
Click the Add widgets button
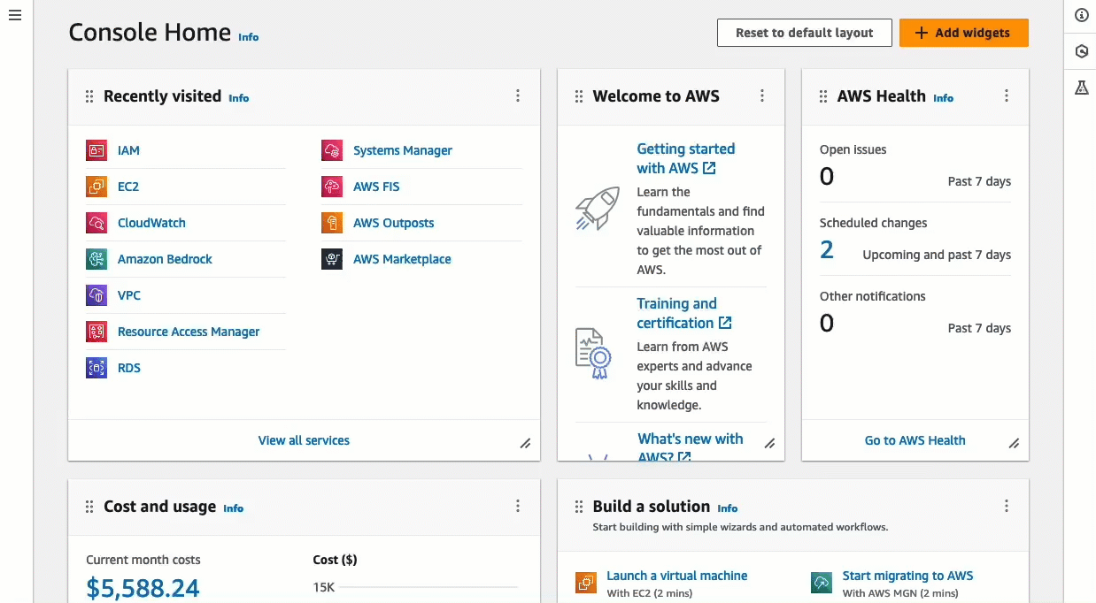(x=963, y=33)
